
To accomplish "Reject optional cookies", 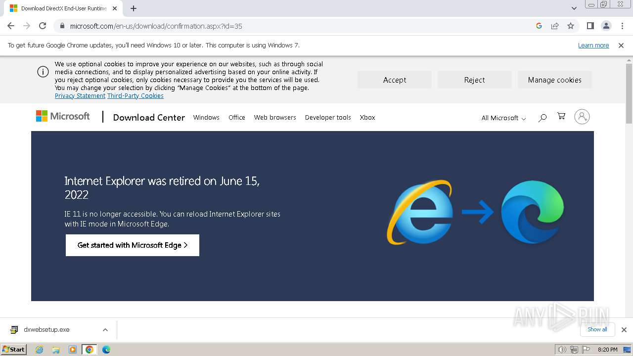I will click(x=475, y=80).
